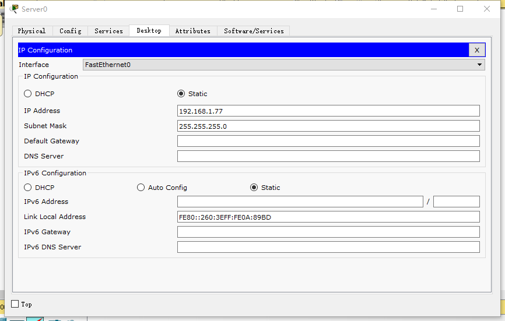Open the Services tab
Screen dimensions: 505x321
[x=108, y=31]
